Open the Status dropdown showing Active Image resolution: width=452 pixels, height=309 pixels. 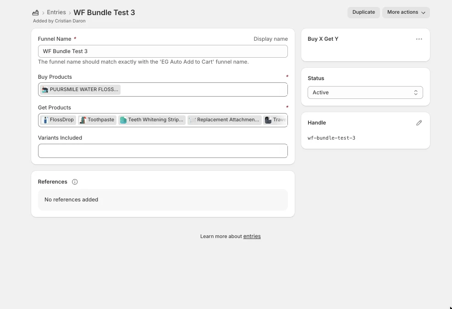[365, 92]
